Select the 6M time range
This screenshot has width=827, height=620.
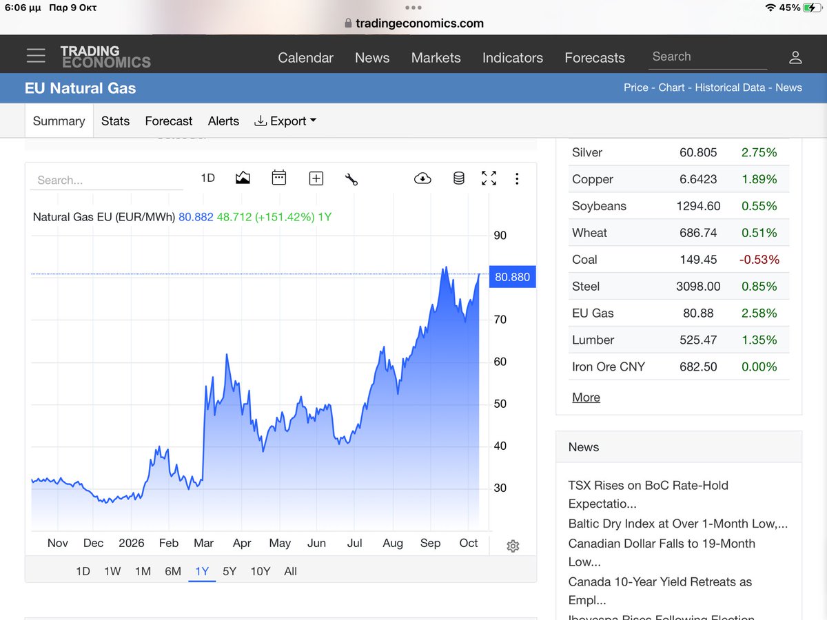(x=173, y=571)
